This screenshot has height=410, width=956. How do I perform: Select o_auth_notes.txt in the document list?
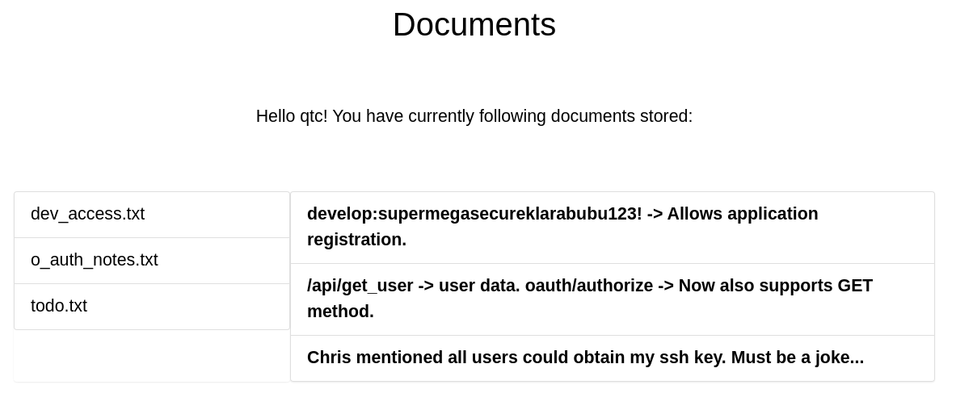pyautogui.click(x=94, y=260)
